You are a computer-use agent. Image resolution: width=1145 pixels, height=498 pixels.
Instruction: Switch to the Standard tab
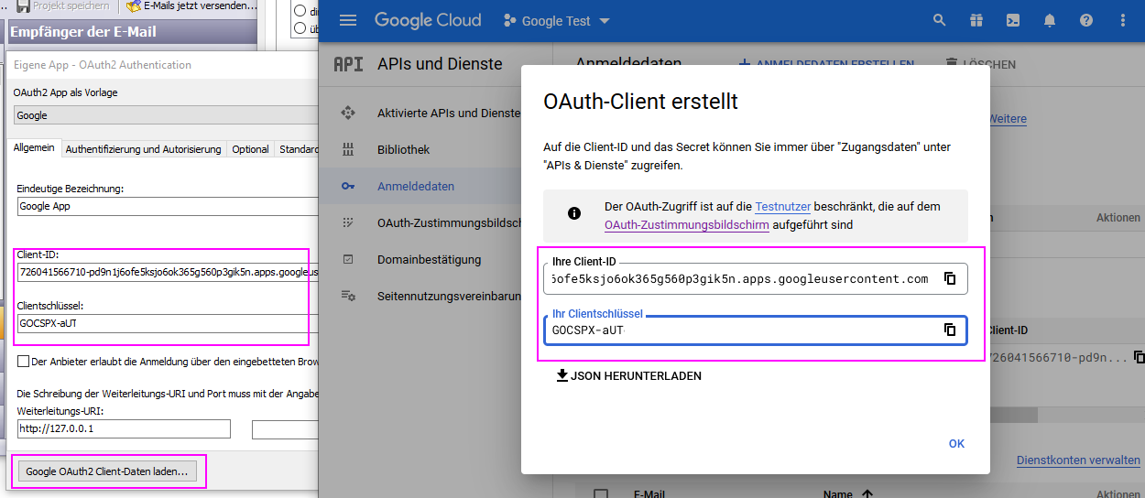298,149
